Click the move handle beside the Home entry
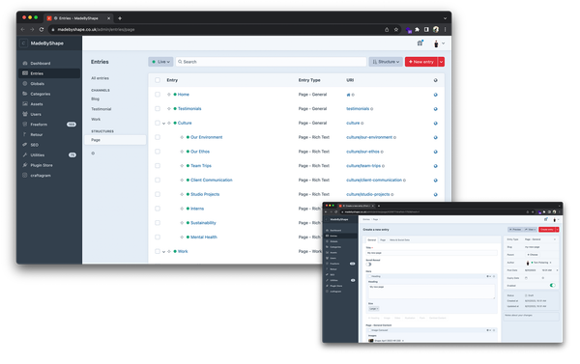Viewport: 580px width, 364px height. pyautogui.click(x=169, y=95)
